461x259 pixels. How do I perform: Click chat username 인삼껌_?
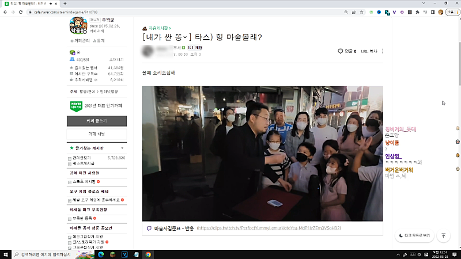pos(394,157)
